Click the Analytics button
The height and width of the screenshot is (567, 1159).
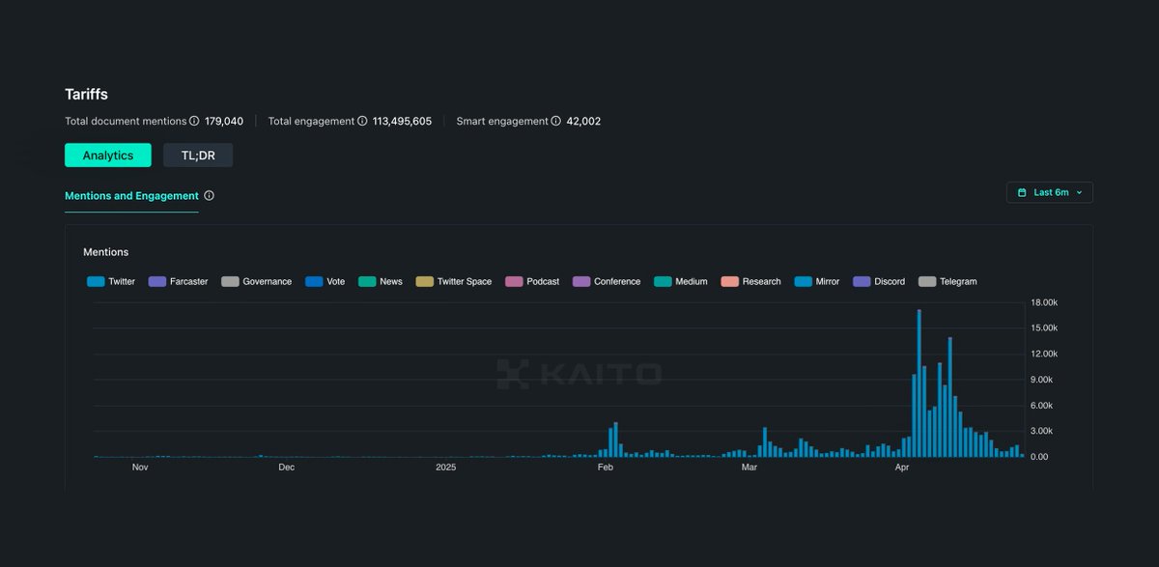coord(107,155)
